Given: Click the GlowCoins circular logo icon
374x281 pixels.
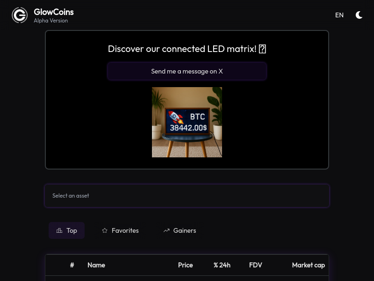Looking at the screenshot, I should coord(20,15).
